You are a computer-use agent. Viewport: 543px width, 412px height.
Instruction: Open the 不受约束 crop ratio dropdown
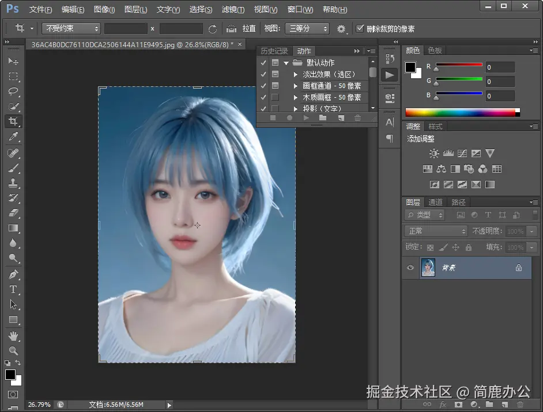(x=70, y=28)
